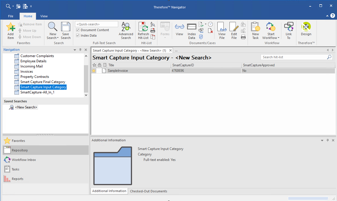Toggle favorite star on SampleInvoice row
Screen dimensions: 337x201
94,71
